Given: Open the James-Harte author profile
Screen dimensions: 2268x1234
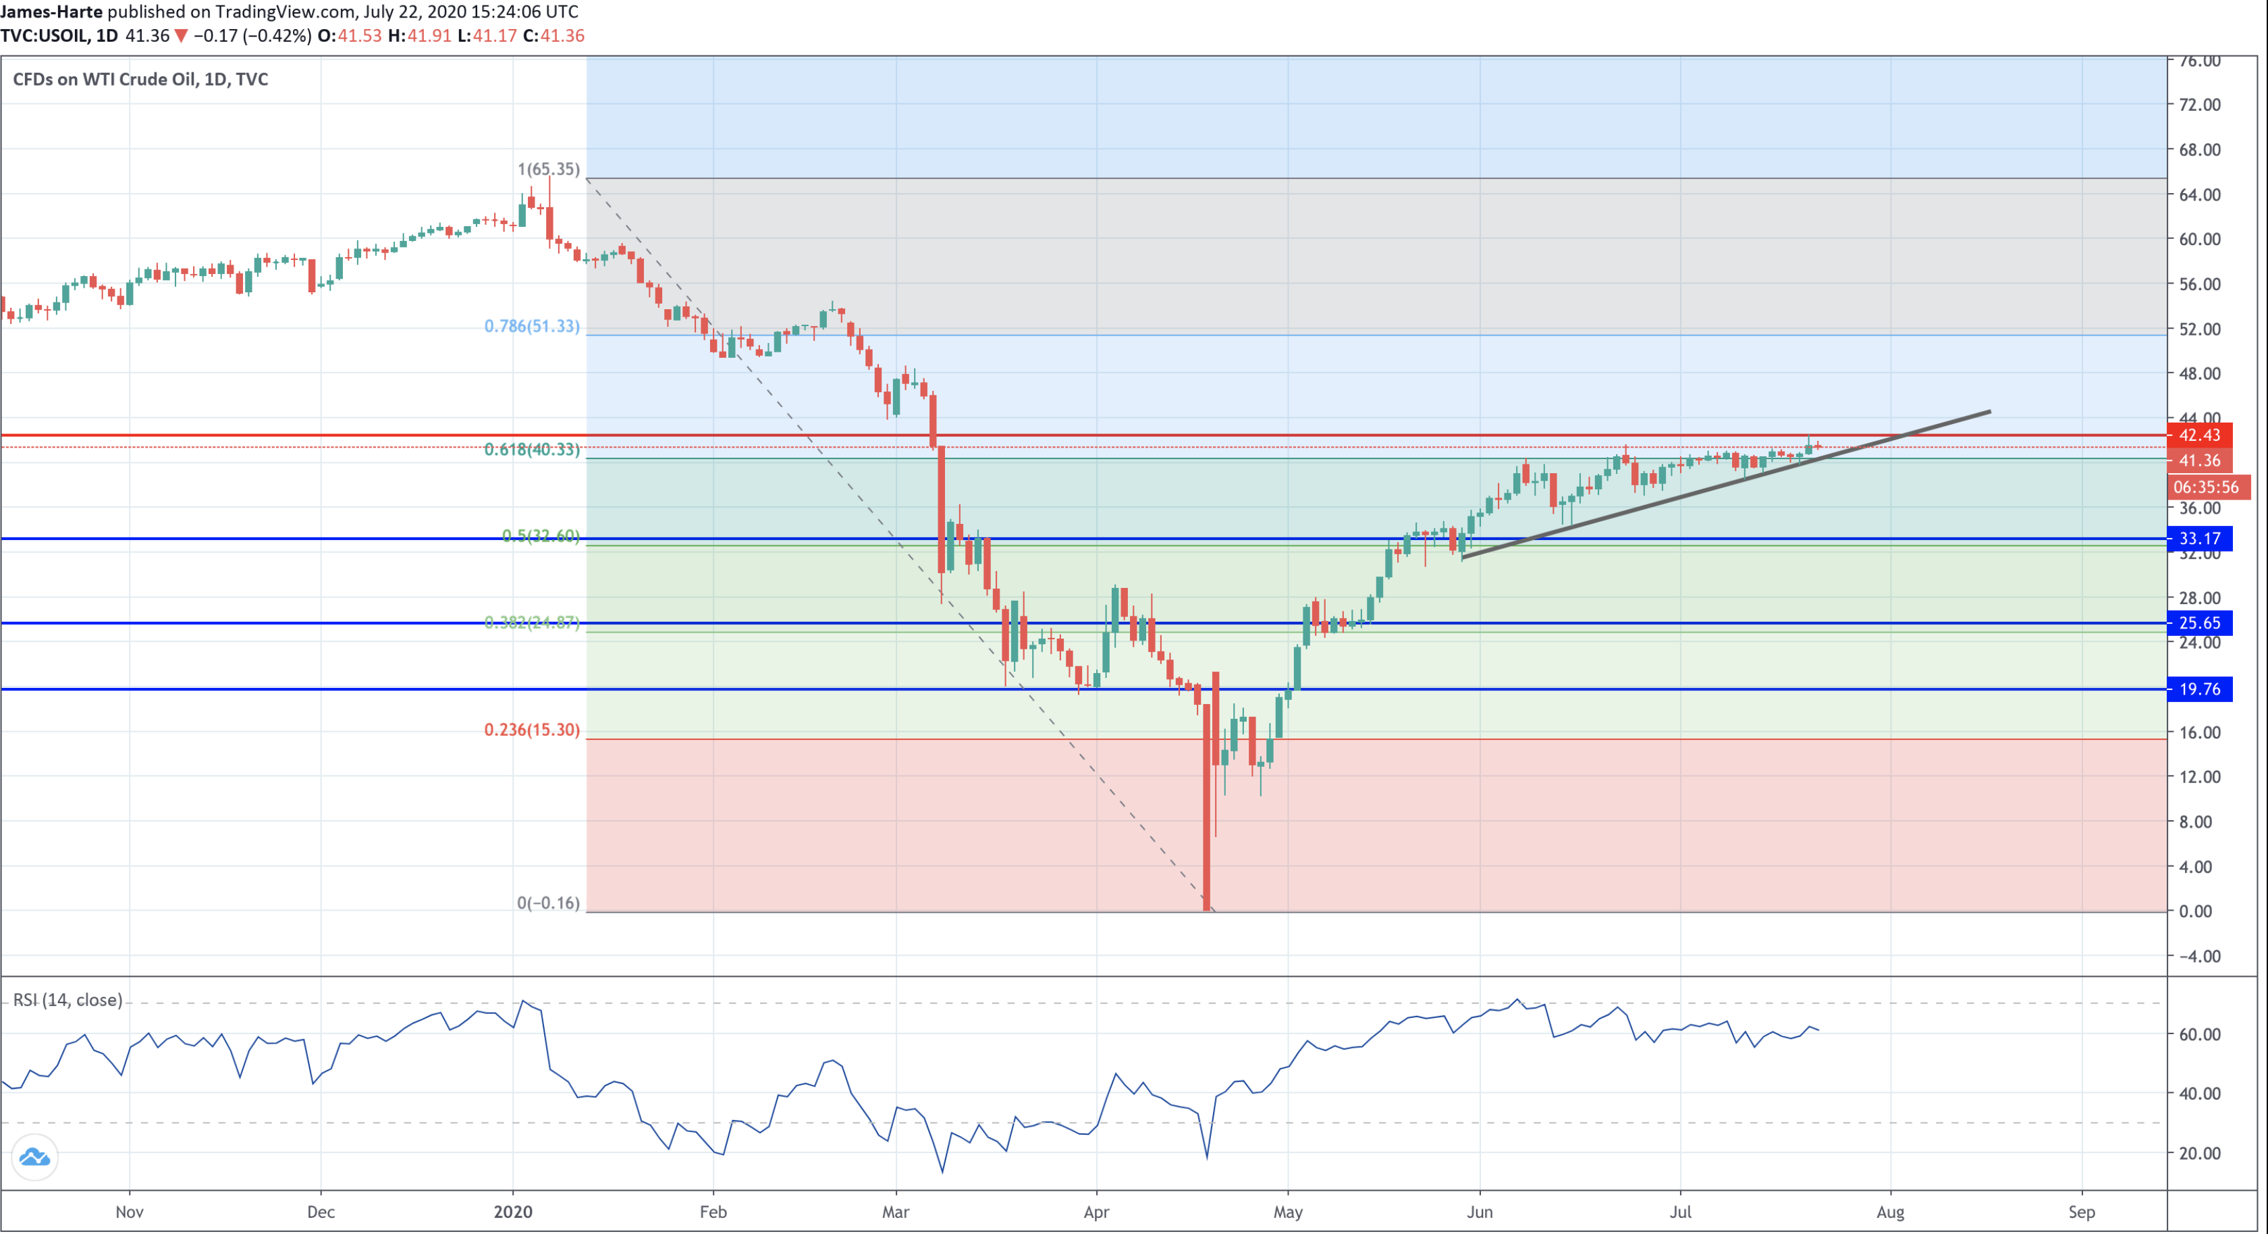Looking at the screenshot, I should [x=49, y=12].
